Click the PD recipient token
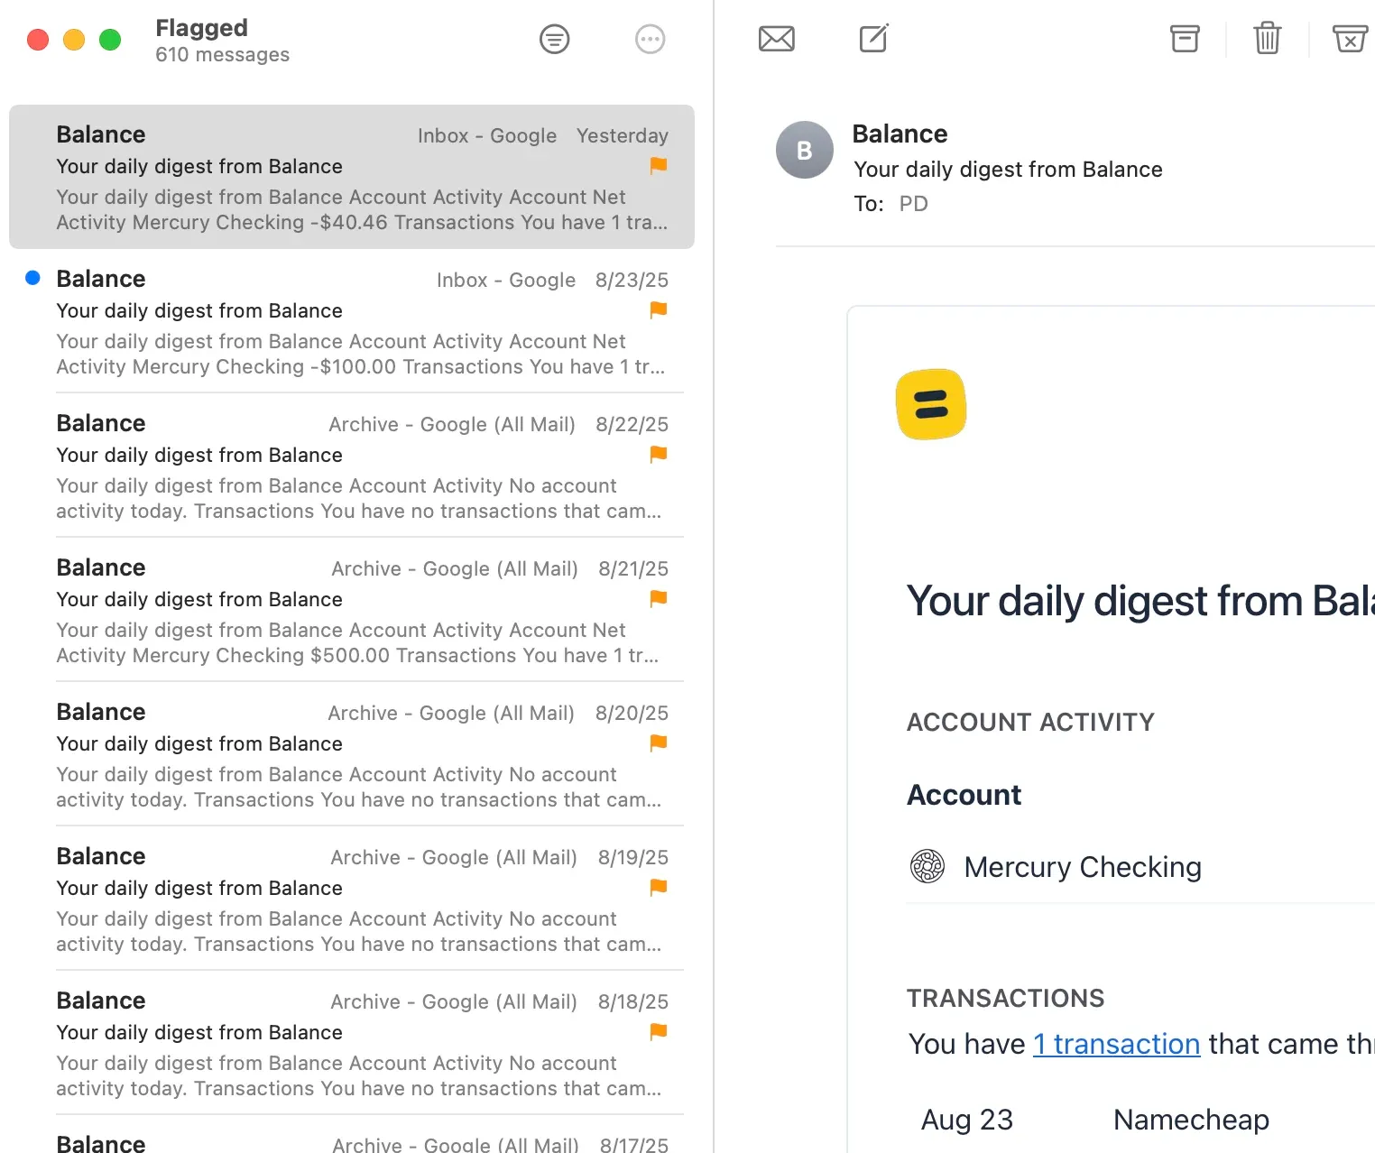Screen dimensions: 1375x1153 click(x=913, y=204)
